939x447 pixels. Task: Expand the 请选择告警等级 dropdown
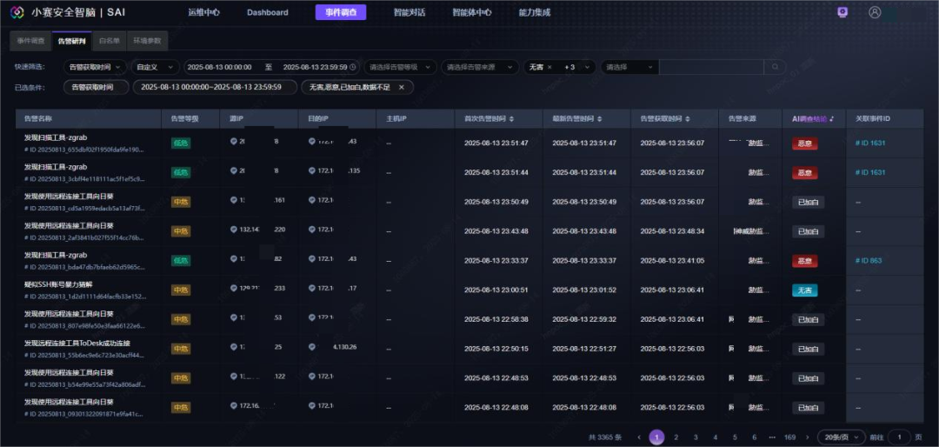pos(401,67)
